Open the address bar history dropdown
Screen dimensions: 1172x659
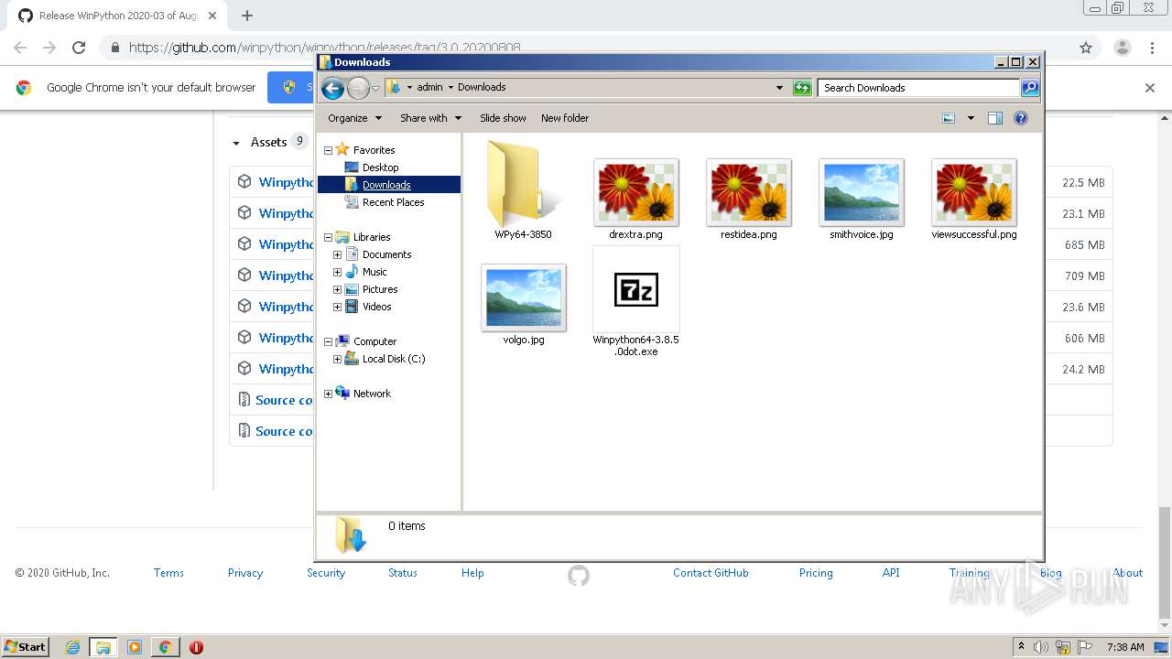tap(779, 88)
